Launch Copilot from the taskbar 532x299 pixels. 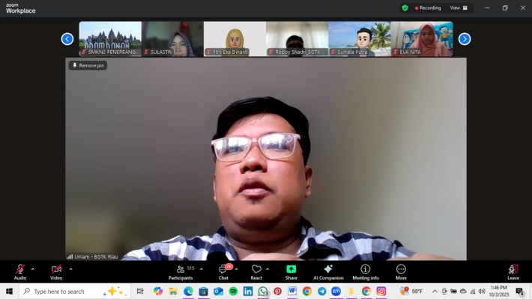coord(158,292)
